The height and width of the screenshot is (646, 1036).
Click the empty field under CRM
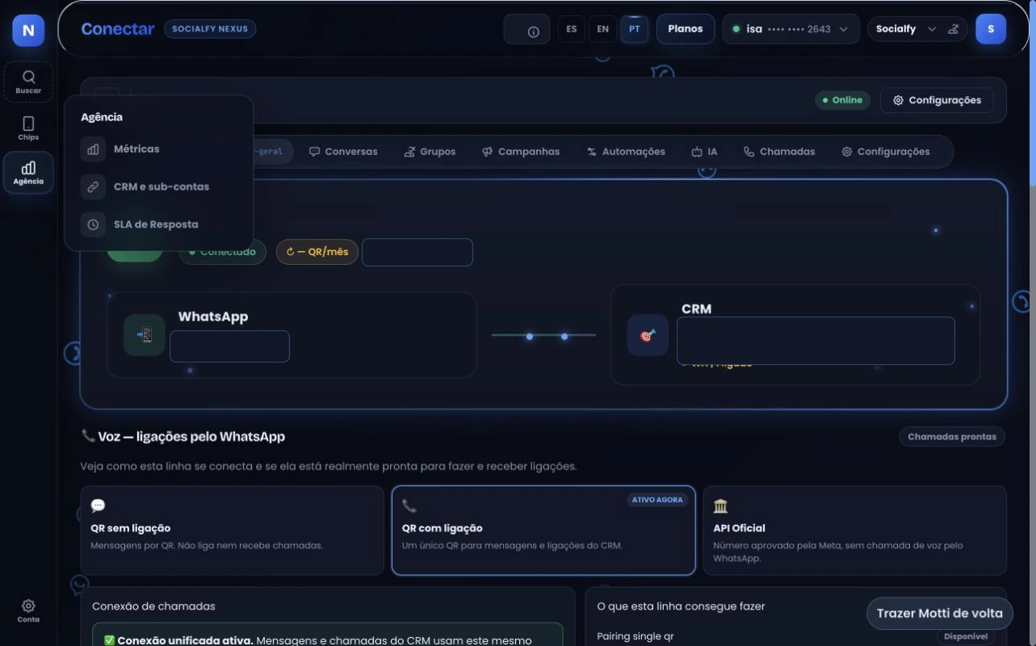tap(816, 341)
